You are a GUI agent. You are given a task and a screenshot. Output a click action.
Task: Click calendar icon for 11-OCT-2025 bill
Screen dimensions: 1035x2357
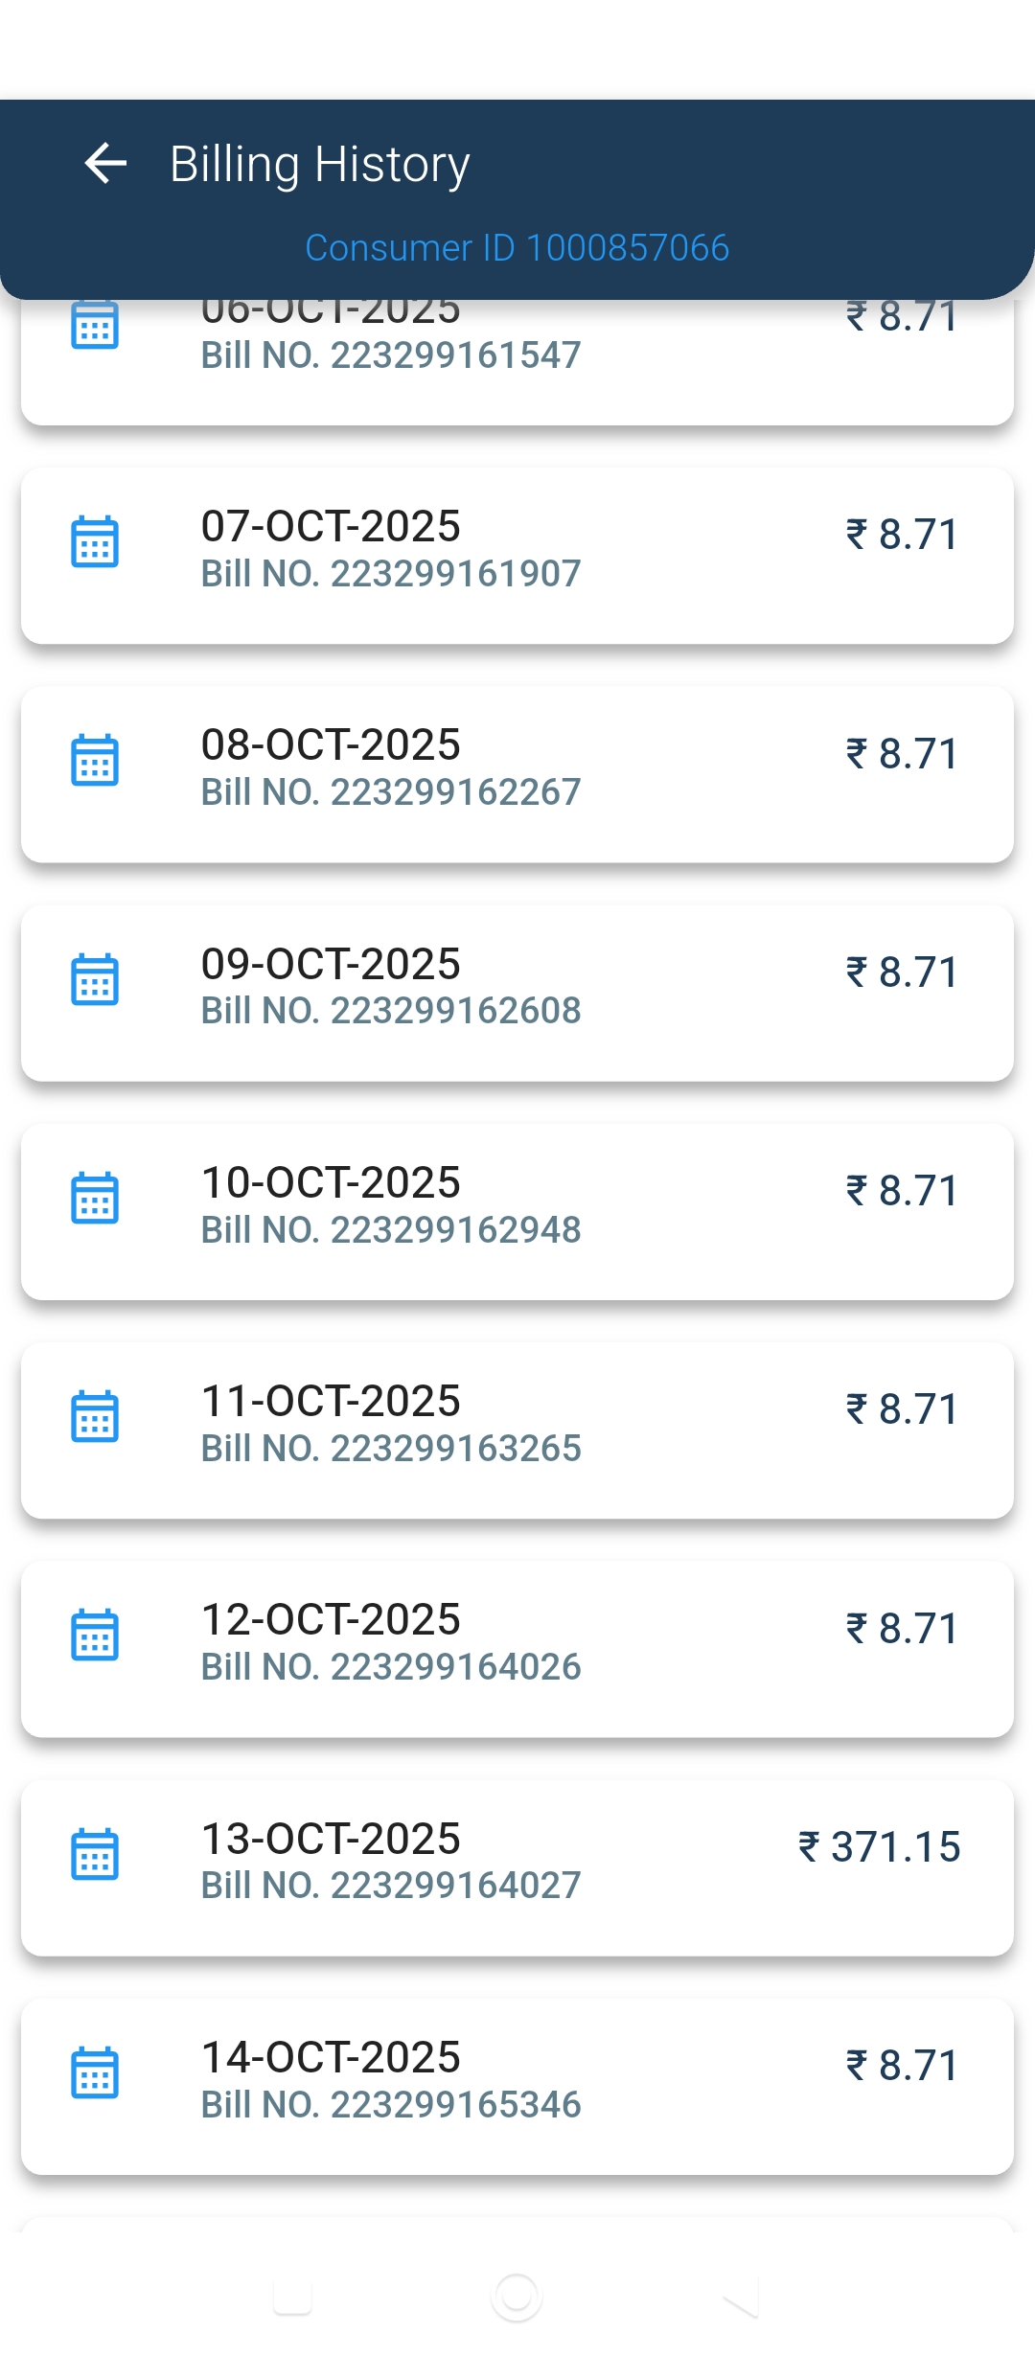coord(95,1416)
